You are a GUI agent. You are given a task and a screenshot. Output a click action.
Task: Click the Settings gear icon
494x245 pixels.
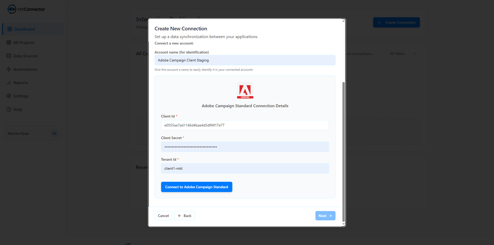[x=9, y=96]
